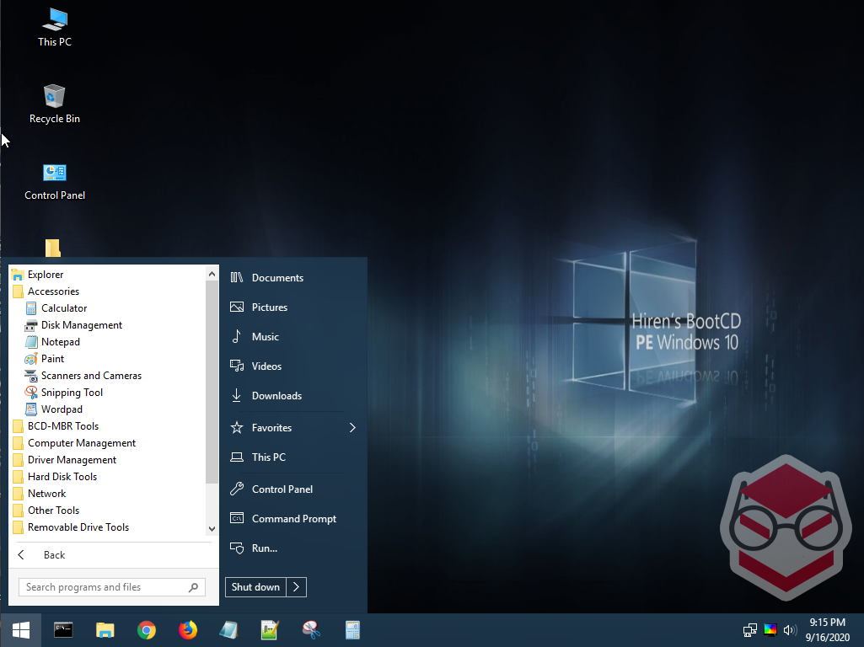Open the notepad icon in the taskbar

coord(228,630)
